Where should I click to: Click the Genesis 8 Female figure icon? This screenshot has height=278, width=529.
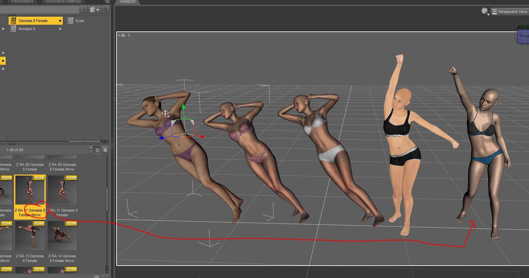tap(13, 21)
